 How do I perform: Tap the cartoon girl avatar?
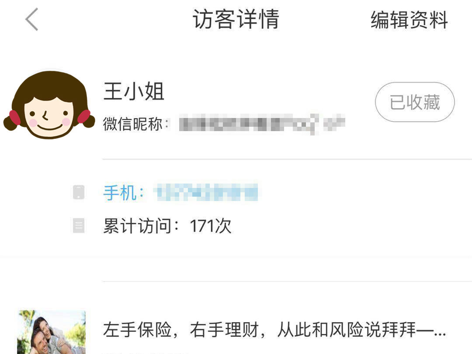(49, 105)
